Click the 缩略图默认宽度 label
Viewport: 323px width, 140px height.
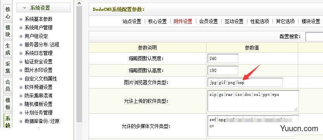coord(146,58)
